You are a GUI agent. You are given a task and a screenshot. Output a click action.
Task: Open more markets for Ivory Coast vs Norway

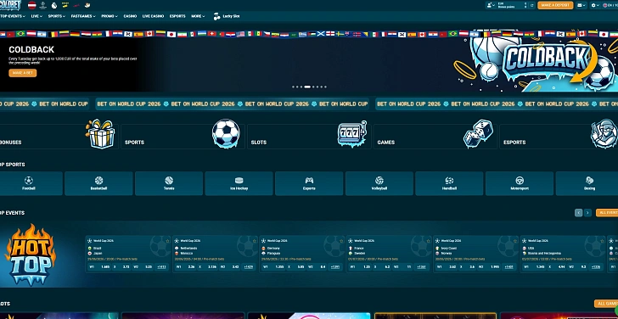[508, 267]
